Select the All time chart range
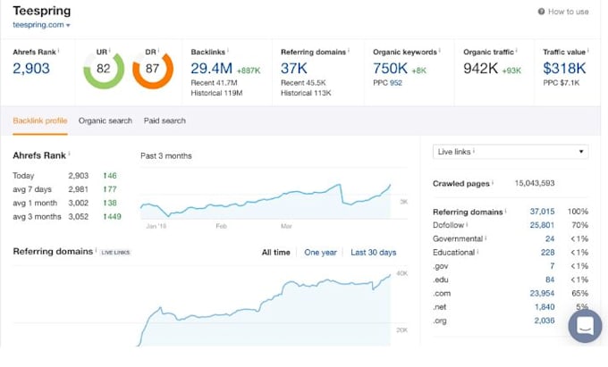Image resolution: width=608 pixels, height=367 pixels. [275, 253]
